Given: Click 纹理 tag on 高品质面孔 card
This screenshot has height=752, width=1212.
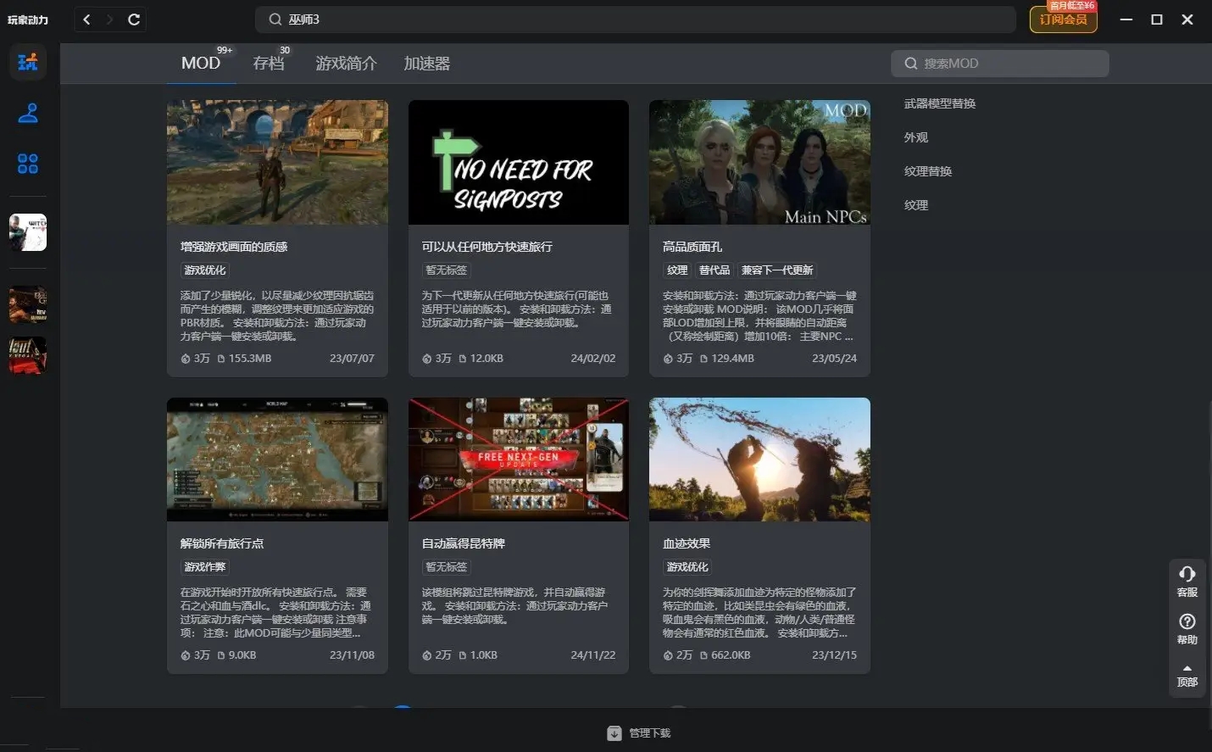Looking at the screenshot, I should tap(677, 270).
